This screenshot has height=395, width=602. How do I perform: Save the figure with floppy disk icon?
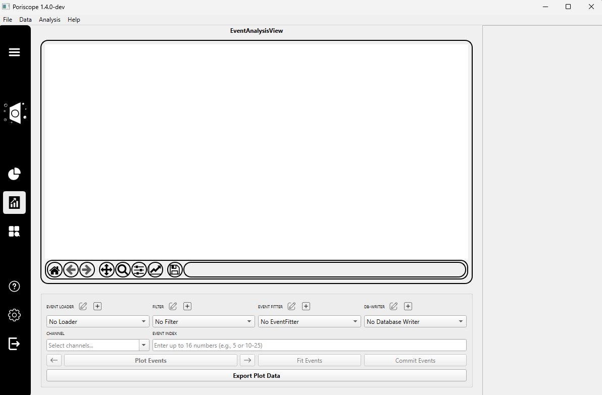175,270
